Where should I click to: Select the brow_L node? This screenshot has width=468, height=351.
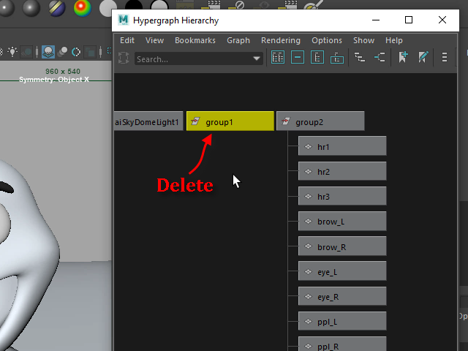coord(341,222)
